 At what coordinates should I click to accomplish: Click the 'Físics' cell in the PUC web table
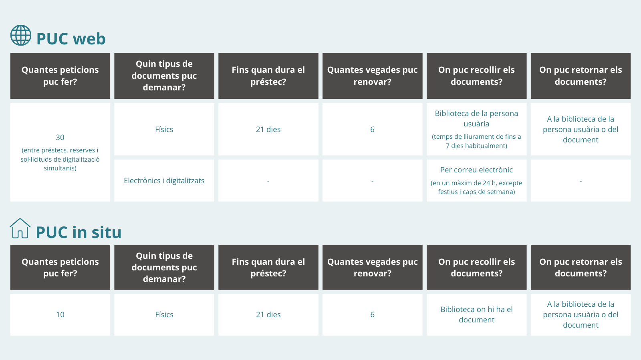[164, 129]
